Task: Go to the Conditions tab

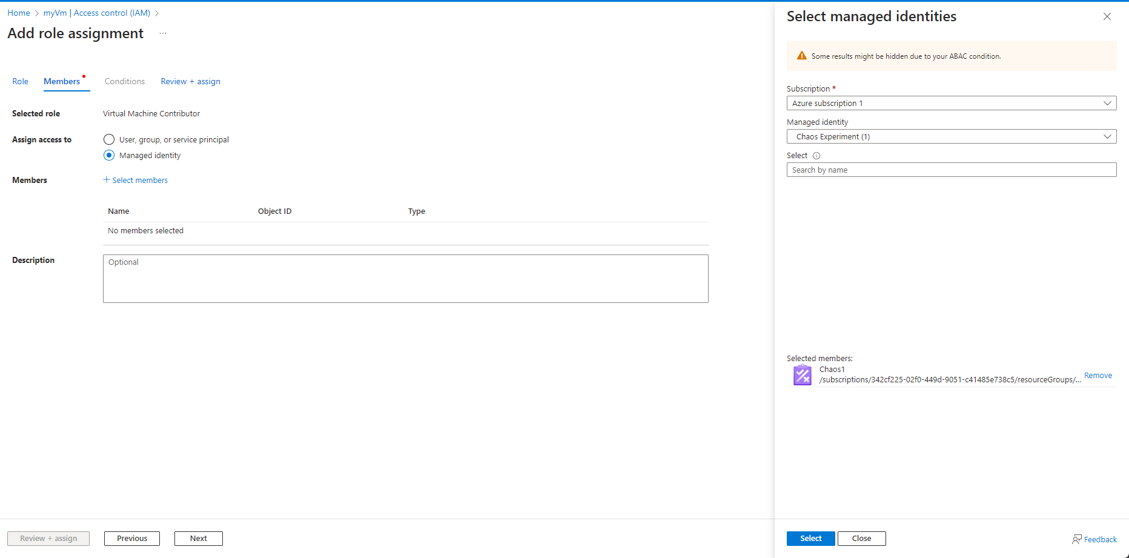Action: coord(125,81)
